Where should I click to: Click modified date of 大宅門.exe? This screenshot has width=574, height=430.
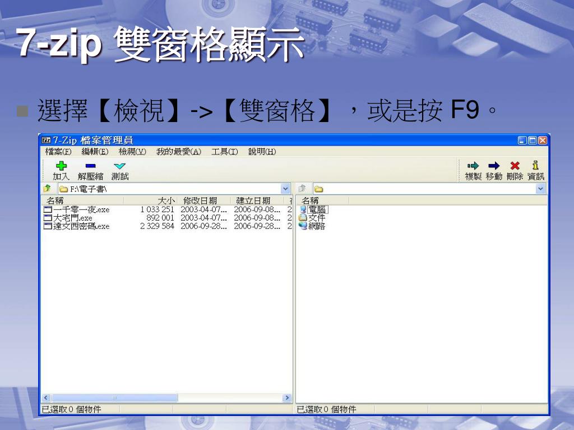203,218
